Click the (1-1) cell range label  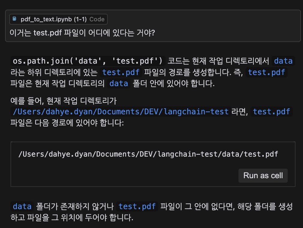(80, 19)
